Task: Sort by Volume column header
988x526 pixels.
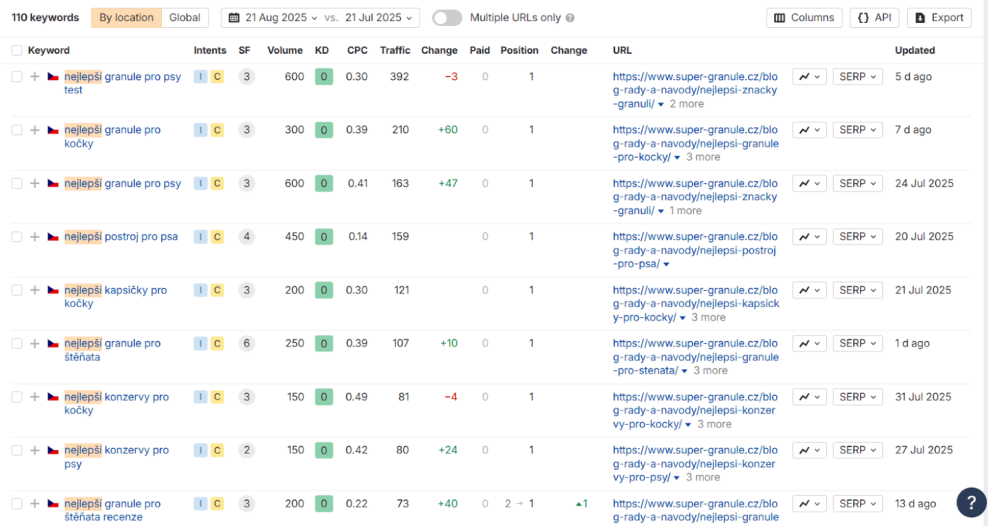Action: click(285, 51)
